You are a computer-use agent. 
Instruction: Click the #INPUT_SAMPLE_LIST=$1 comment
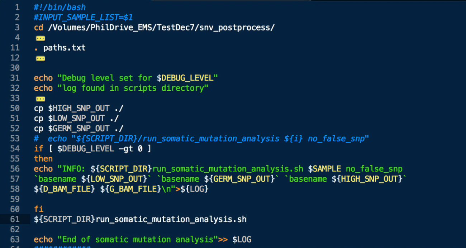coord(83,17)
